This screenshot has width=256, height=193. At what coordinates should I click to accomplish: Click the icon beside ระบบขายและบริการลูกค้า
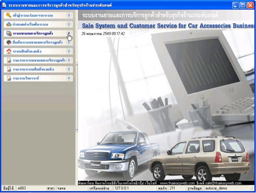tap(9, 34)
